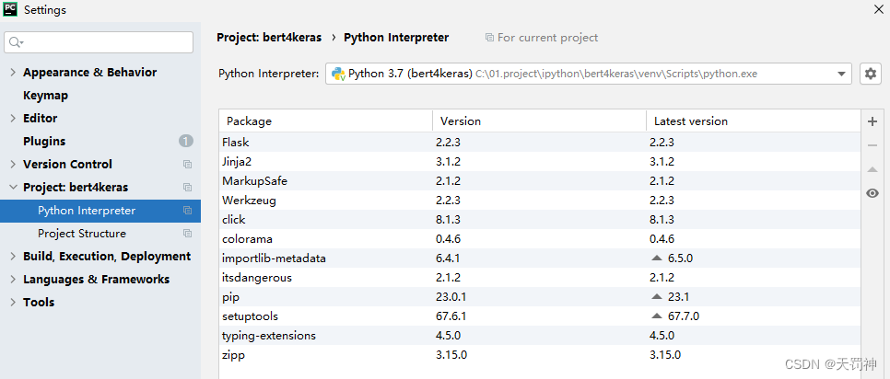Click upgrade arrow next to setuptools 67.7.0
This screenshot has height=379, width=890.
pyautogui.click(x=657, y=316)
